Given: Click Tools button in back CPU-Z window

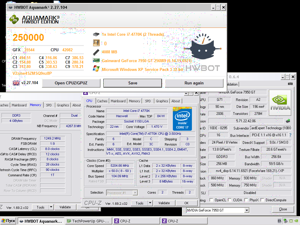Looking at the screenshot, I should point(40,207).
